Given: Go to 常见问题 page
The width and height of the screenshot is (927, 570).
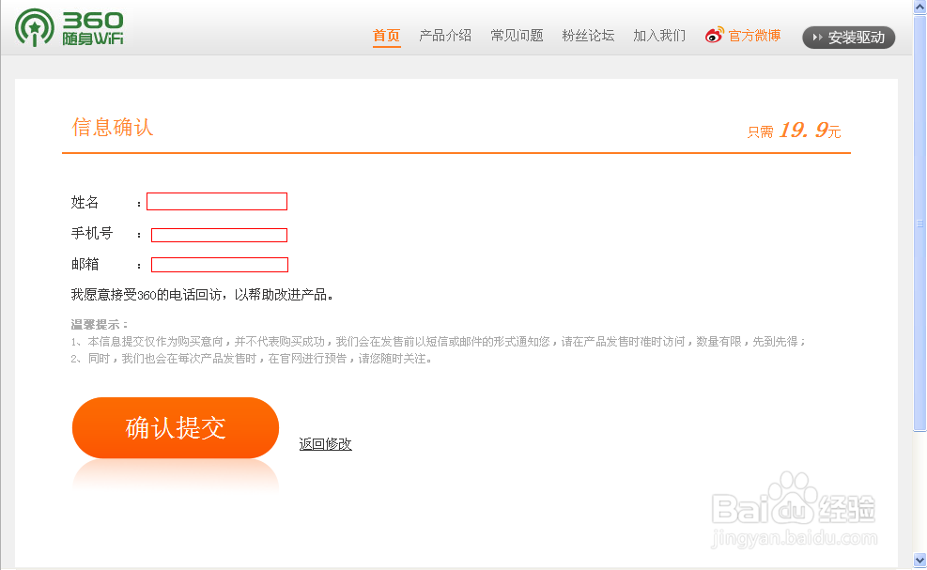Looking at the screenshot, I should pos(517,36).
